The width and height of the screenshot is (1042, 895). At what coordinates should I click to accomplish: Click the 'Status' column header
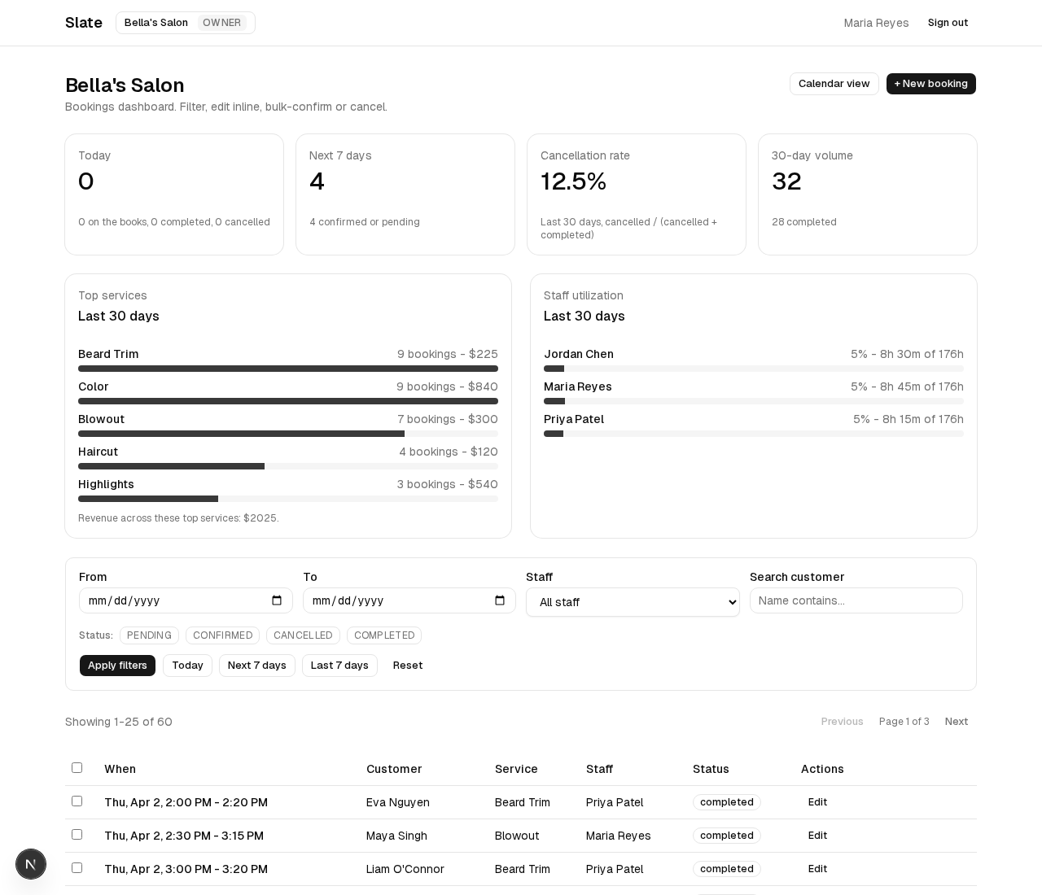pyautogui.click(x=711, y=769)
